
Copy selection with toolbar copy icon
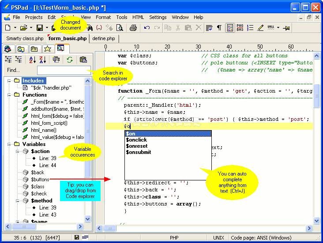(168, 28)
